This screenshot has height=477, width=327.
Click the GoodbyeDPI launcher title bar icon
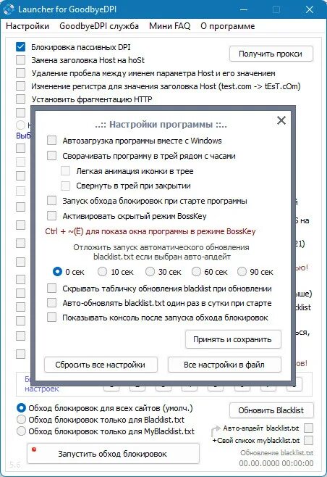coord(9,9)
